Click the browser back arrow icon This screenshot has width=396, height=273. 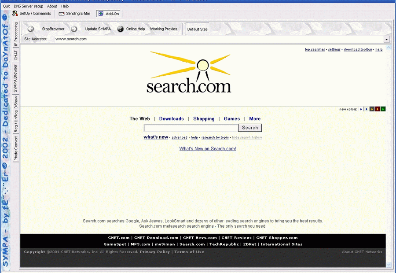coord(30,29)
